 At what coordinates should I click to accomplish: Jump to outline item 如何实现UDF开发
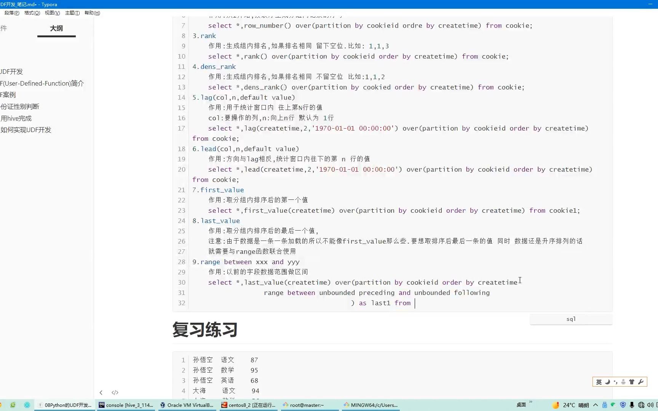26,130
